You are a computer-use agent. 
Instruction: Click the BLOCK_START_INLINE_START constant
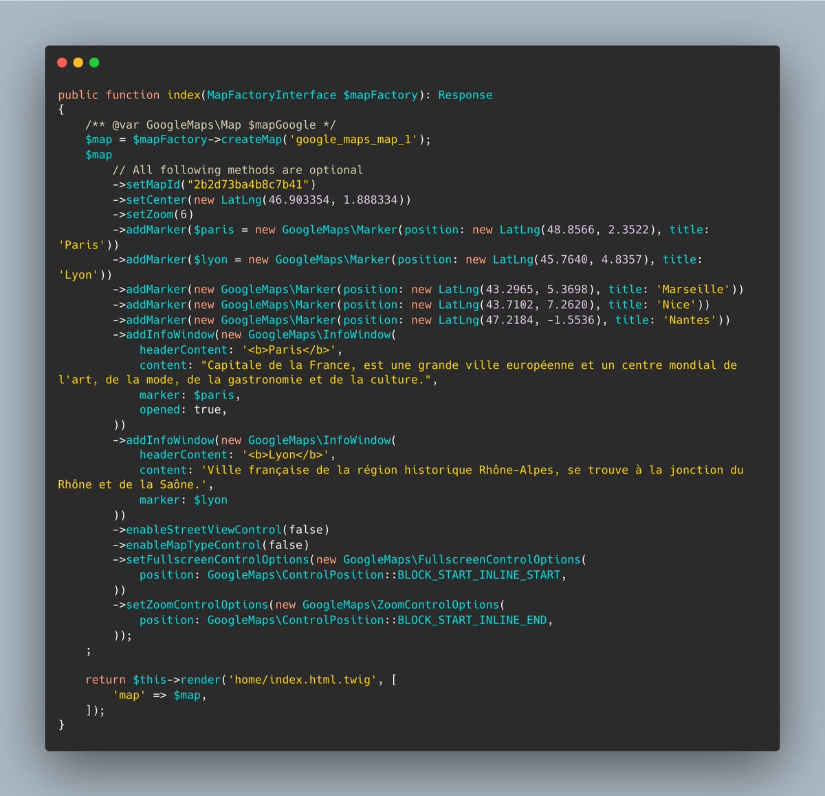coord(479,575)
